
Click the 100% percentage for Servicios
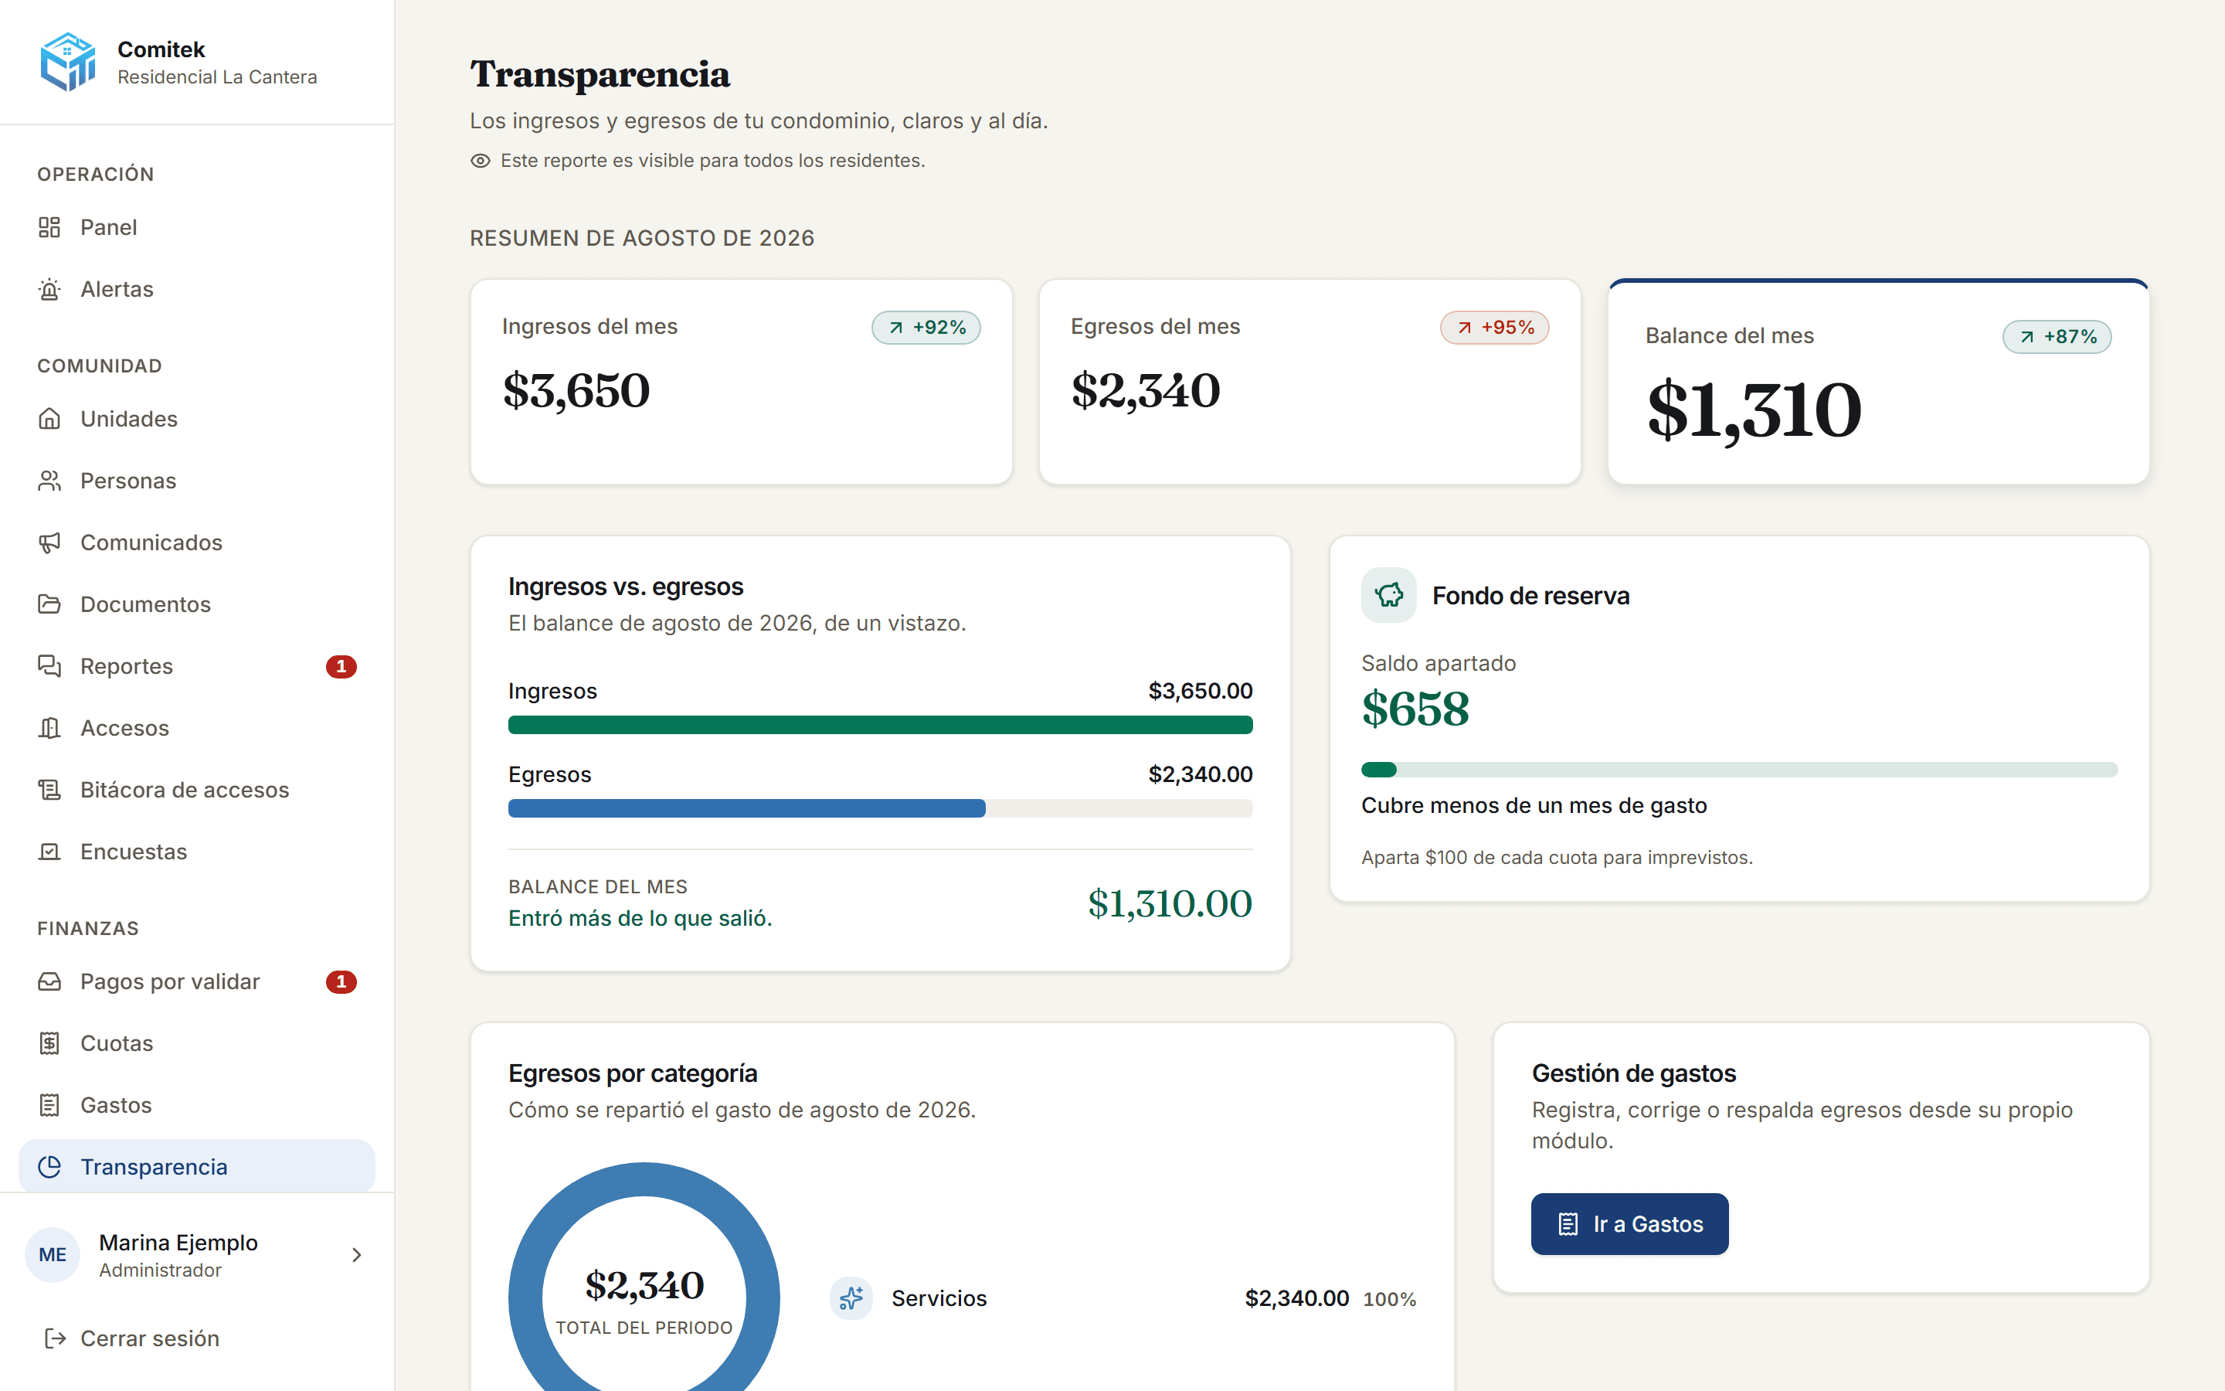tap(1389, 1299)
